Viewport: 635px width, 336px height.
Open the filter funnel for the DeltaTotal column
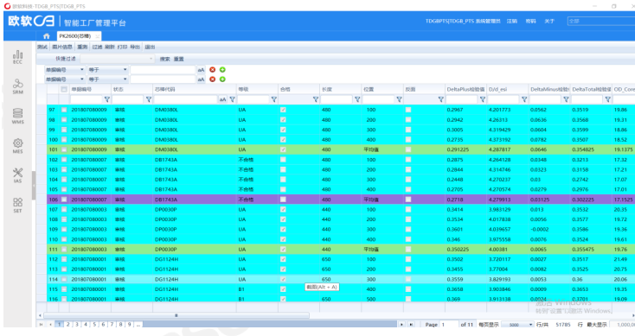click(607, 99)
